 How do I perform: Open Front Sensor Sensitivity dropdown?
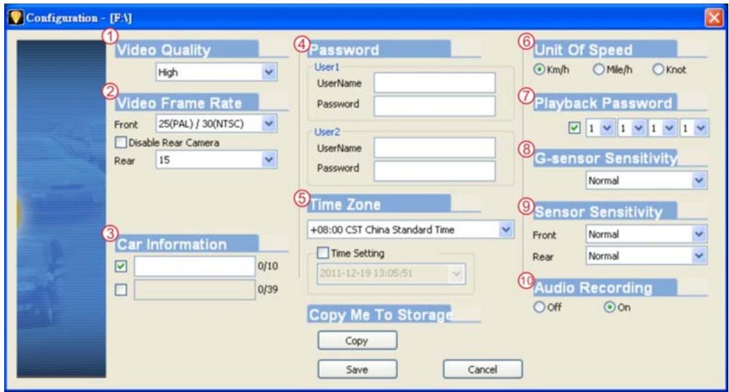click(646, 234)
